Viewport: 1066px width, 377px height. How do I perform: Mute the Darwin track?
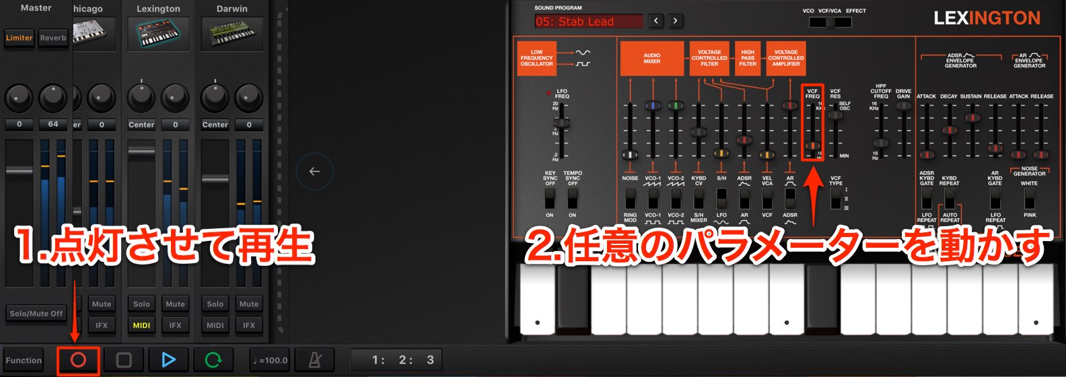(249, 304)
